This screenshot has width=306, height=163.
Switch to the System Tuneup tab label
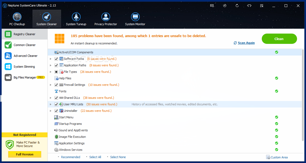(x=76, y=24)
